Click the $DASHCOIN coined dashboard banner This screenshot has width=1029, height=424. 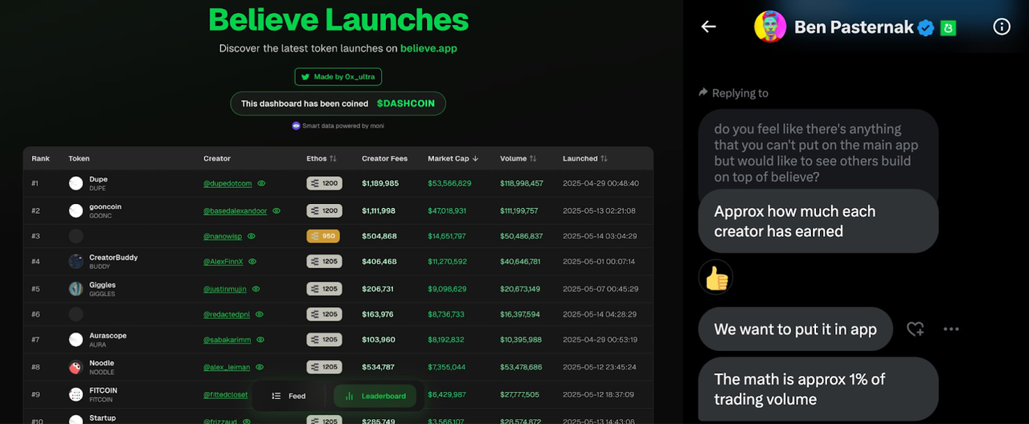click(338, 104)
